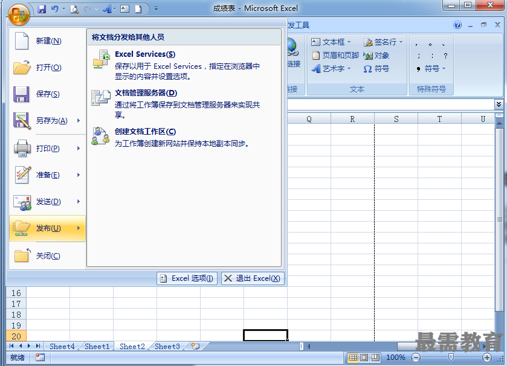Image resolution: width=507 pixels, height=366 pixels.
Task: Go to last sheet navigation arrow
Action: point(38,346)
